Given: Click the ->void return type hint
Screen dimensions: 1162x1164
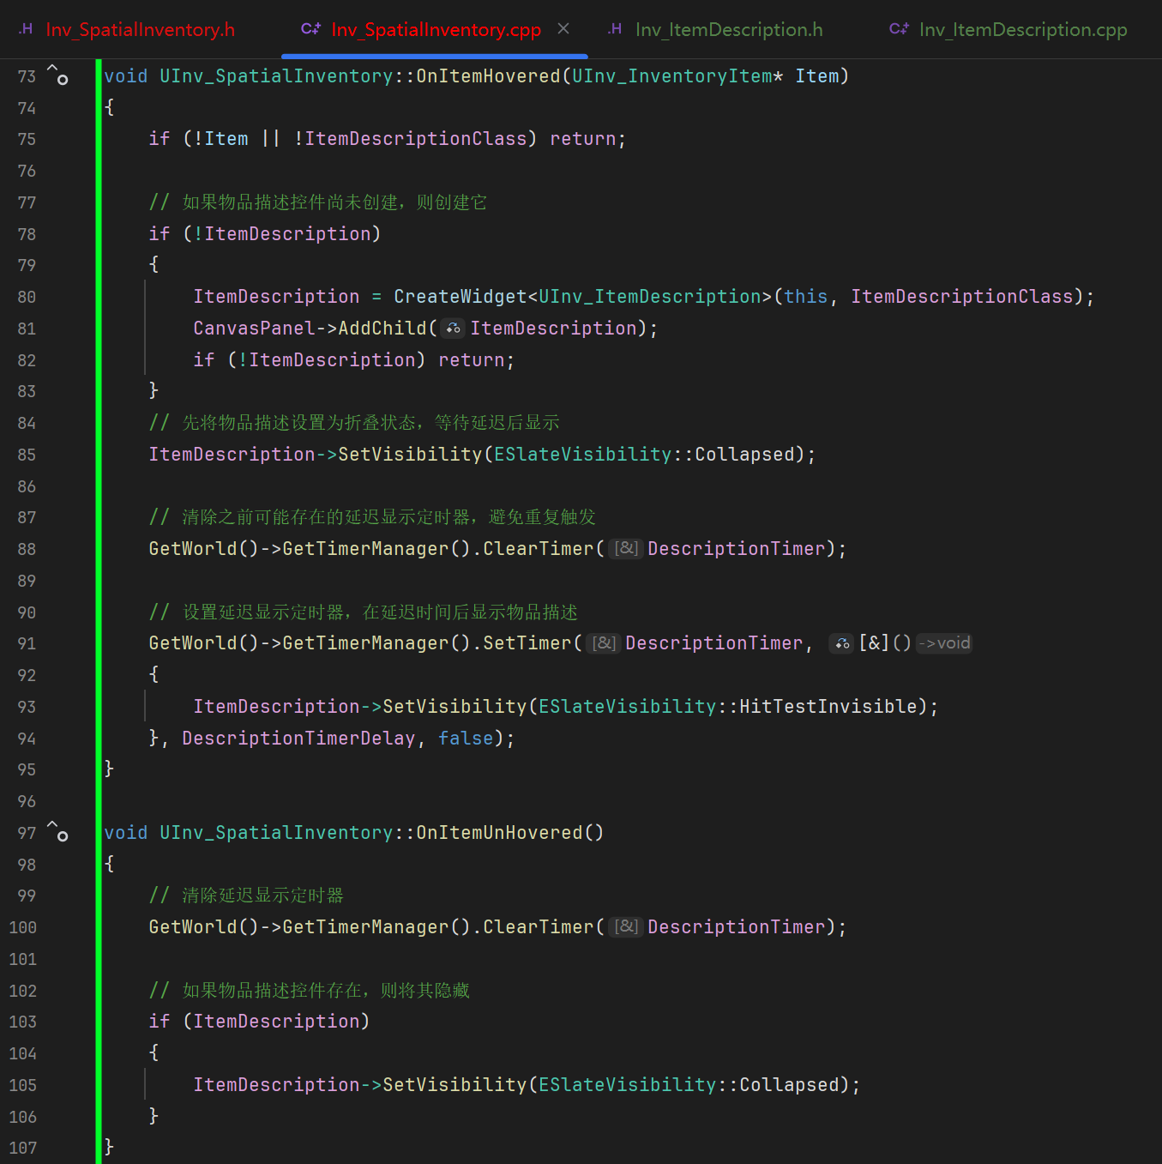Looking at the screenshot, I should click(x=944, y=642).
